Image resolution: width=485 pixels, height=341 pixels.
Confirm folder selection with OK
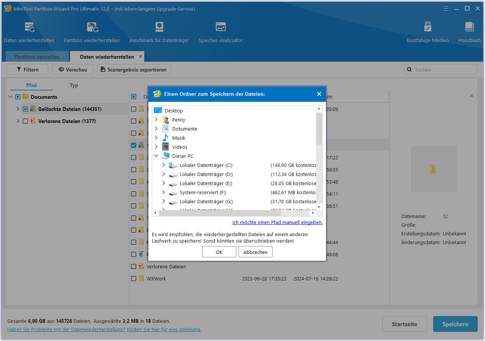[x=219, y=252]
